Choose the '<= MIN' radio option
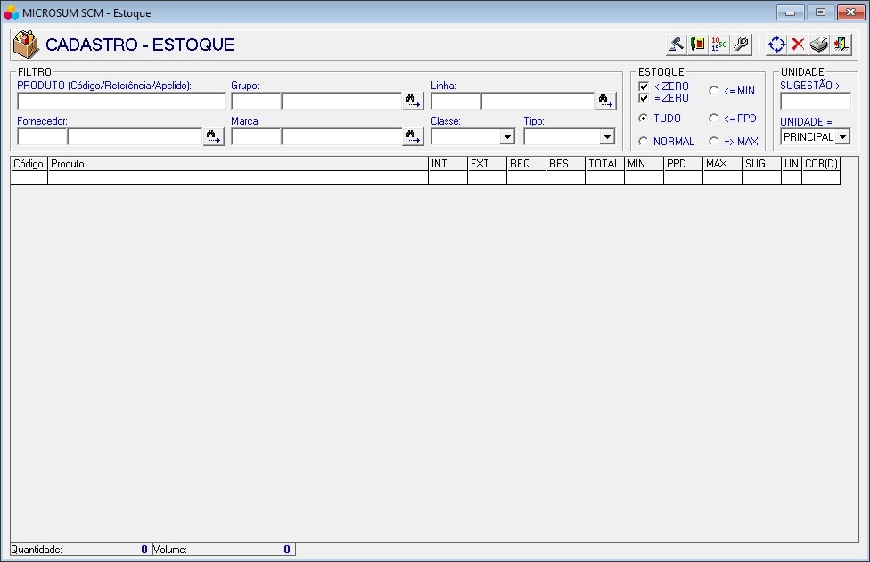 point(714,91)
